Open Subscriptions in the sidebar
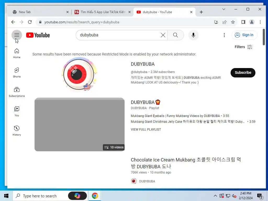 click(16, 92)
